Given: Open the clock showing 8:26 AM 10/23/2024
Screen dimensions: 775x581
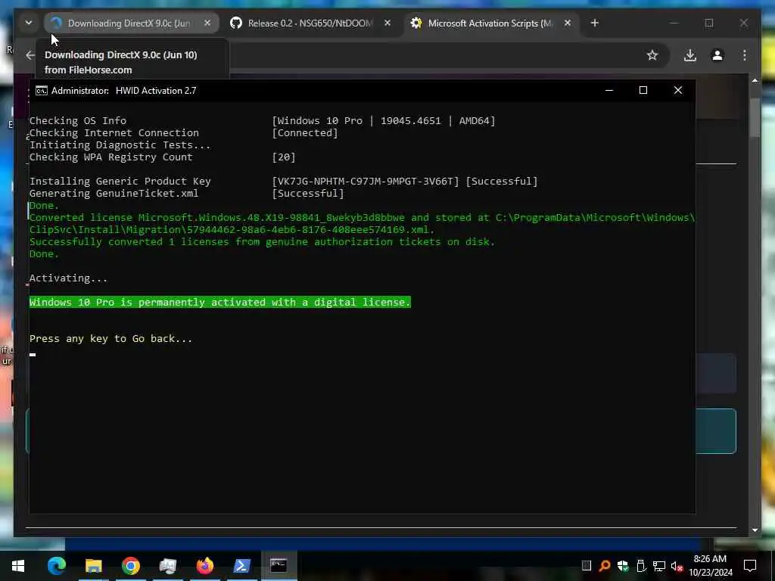Looking at the screenshot, I should coord(710,566).
